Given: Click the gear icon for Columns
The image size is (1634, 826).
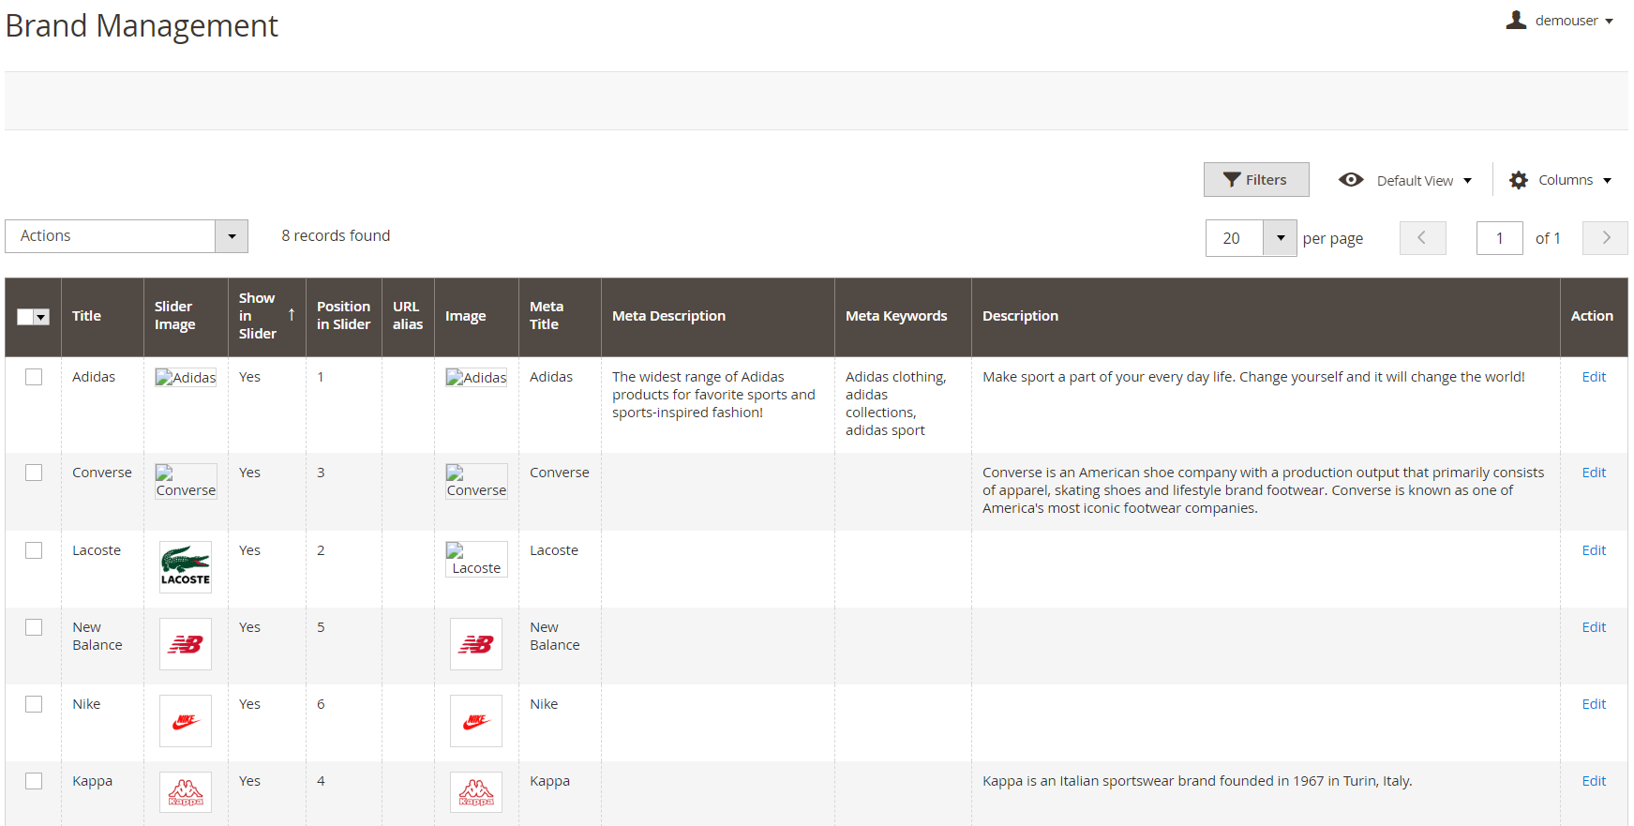Looking at the screenshot, I should [x=1519, y=180].
